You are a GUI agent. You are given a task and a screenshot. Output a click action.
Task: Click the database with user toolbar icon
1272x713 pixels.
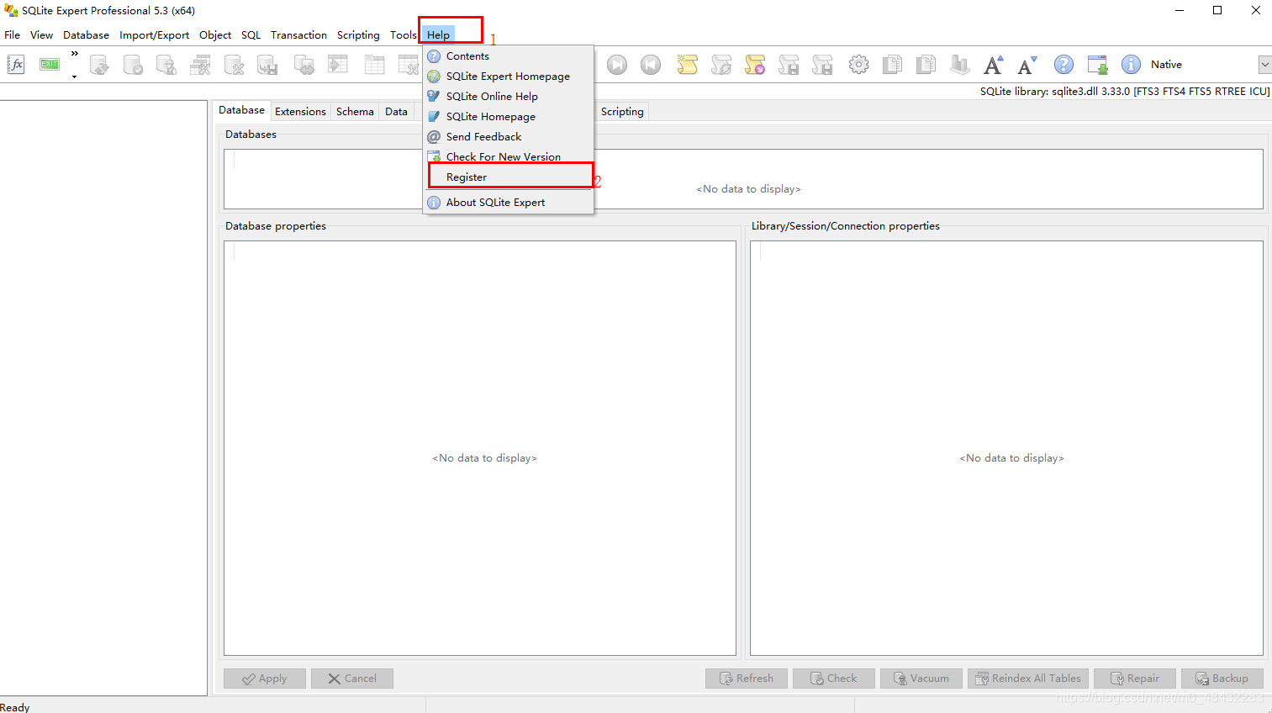coord(166,65)
